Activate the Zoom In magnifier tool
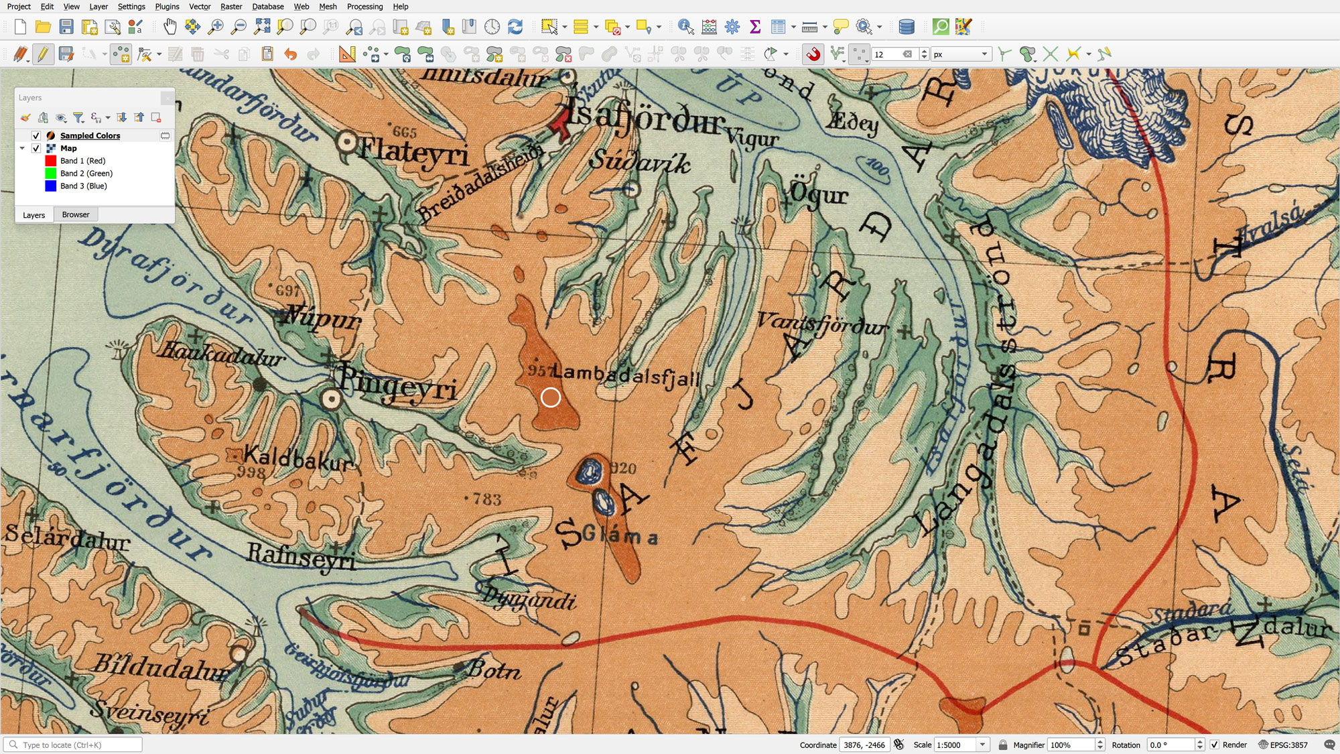Screen dimensions: 1340x754 coord(216,27)
